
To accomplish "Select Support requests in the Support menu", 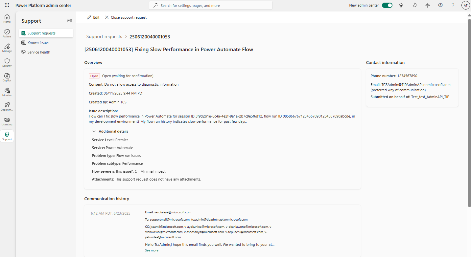I will (x=46, y=33).
